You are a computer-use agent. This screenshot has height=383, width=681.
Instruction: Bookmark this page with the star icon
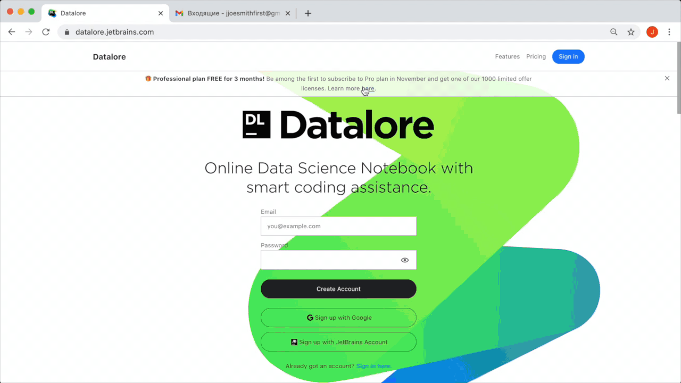631,32
